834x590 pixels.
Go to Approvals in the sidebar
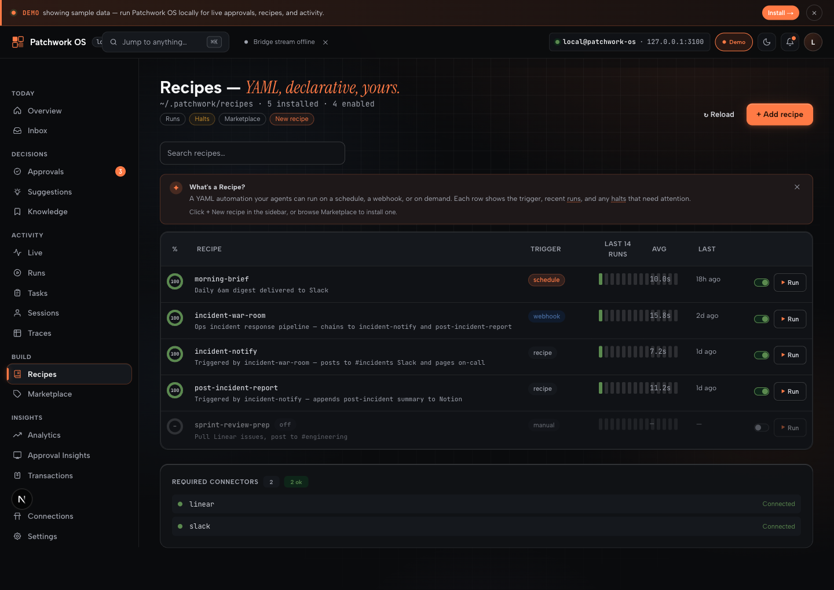coord(69,171)
